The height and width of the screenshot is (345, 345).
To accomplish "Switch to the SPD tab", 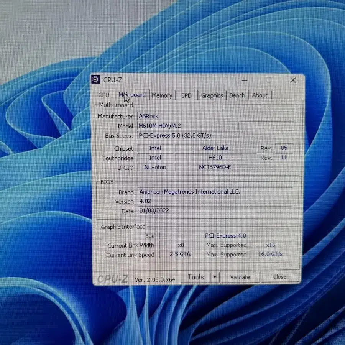I will coord(186,95).
